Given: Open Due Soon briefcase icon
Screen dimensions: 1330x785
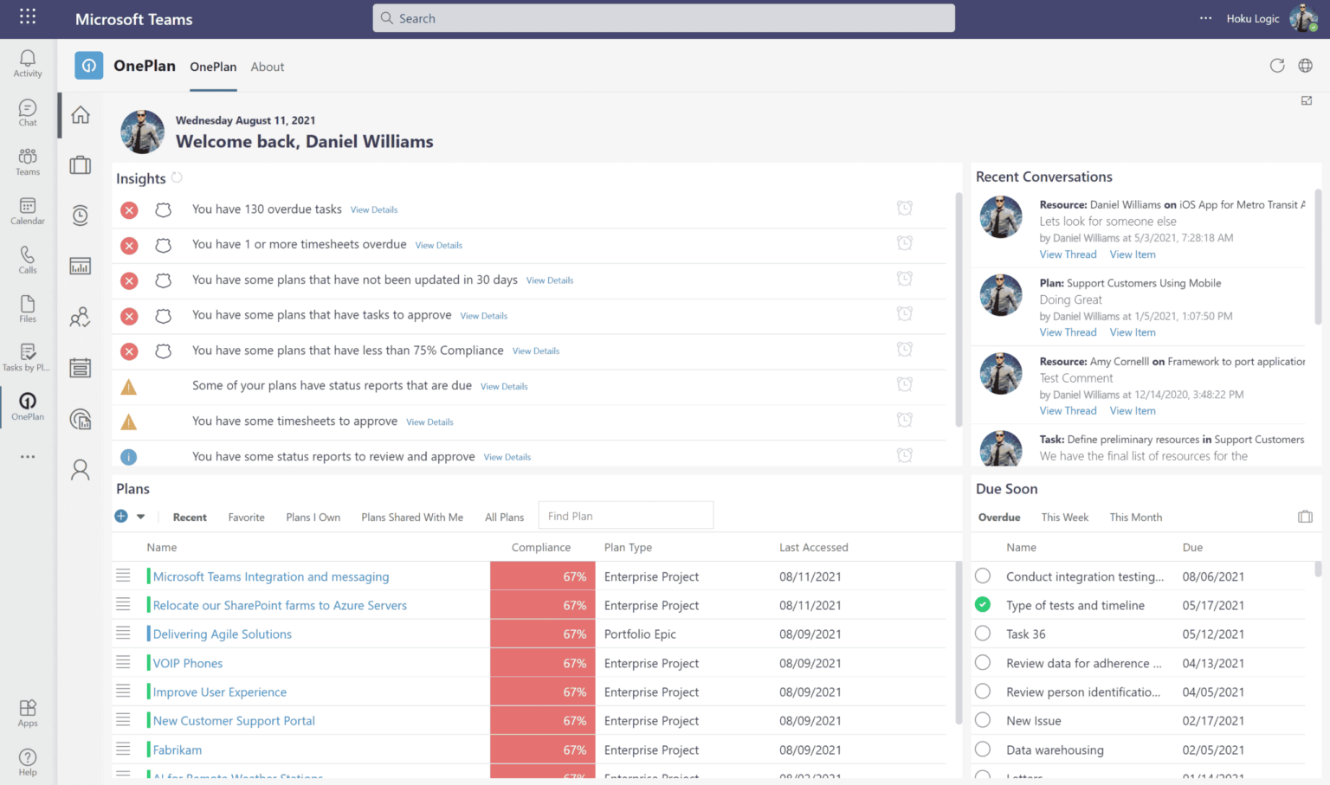Looking at the screenshot, I should point(1305,517).
